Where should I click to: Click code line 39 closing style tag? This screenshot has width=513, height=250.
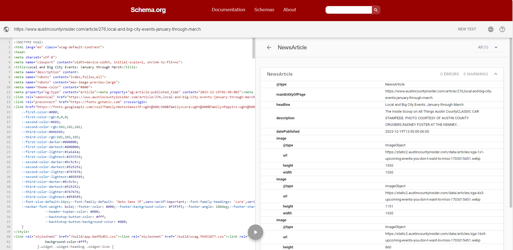click(22, 232)
